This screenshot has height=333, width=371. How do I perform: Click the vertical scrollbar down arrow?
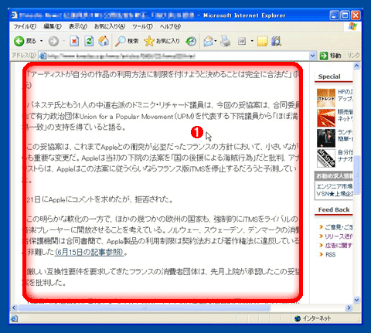(x=356, y=300)
